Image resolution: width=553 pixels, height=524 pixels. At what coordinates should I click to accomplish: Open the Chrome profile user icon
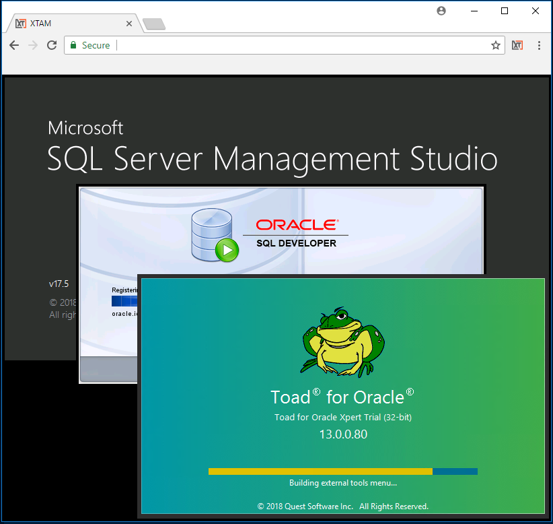441,11
